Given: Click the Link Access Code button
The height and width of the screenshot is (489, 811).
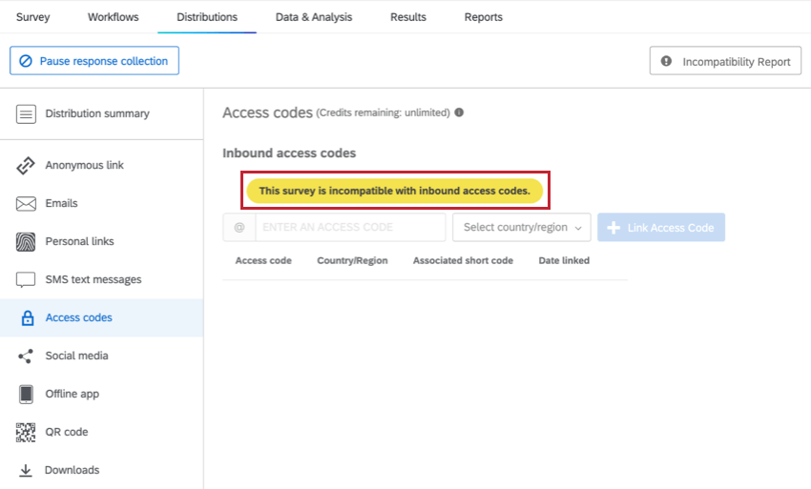Looking at the screenshot, I should pyautogui.click(x=661, y=228).
